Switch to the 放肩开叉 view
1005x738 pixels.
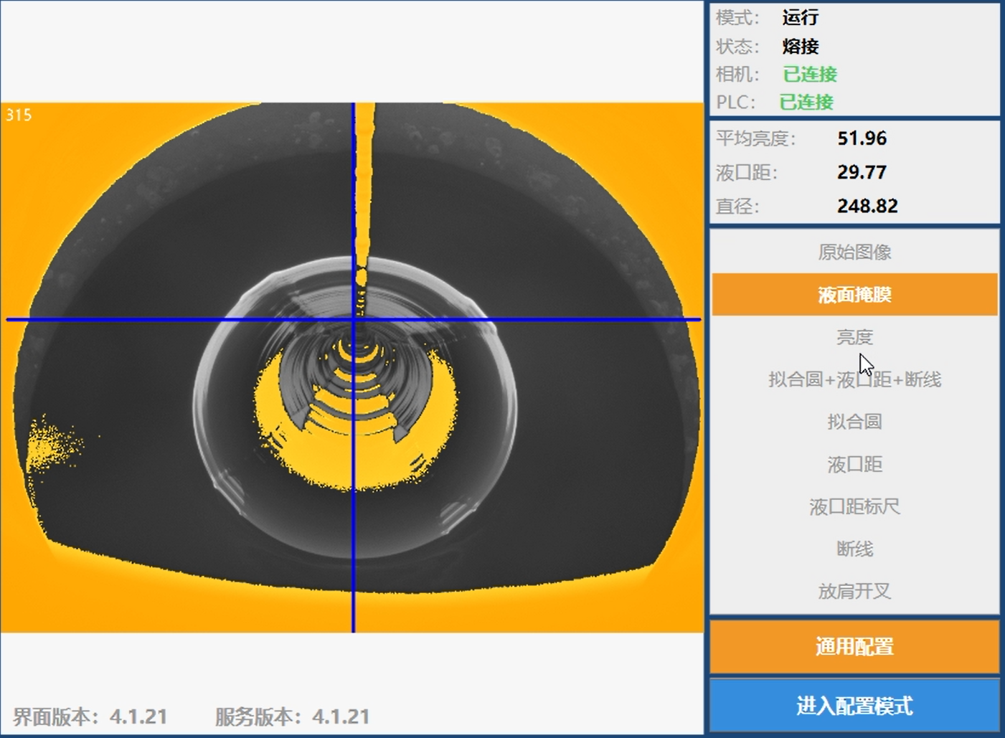tap(854, 592)
